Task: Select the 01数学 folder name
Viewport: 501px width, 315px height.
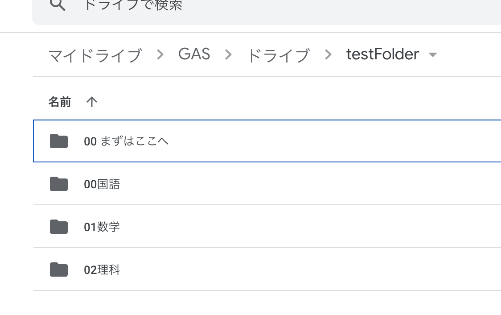Action: click(102, 227)
